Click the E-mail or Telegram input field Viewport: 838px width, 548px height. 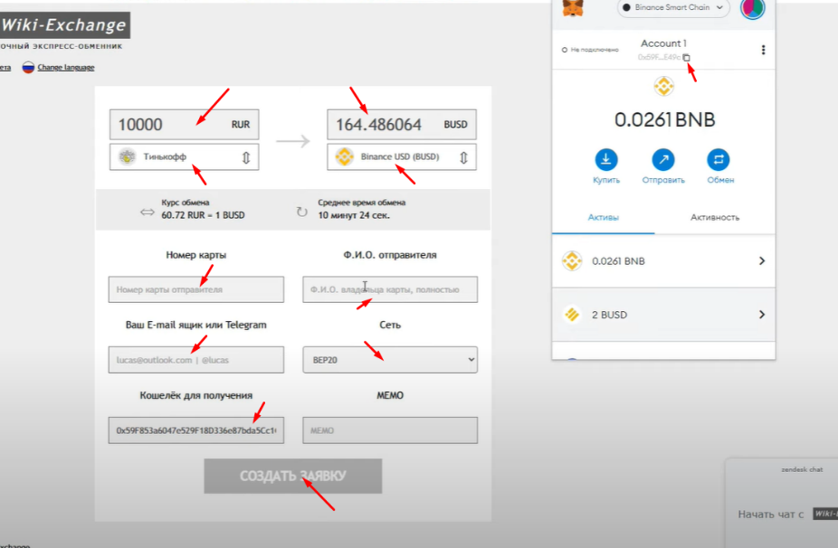pos(196,360)
